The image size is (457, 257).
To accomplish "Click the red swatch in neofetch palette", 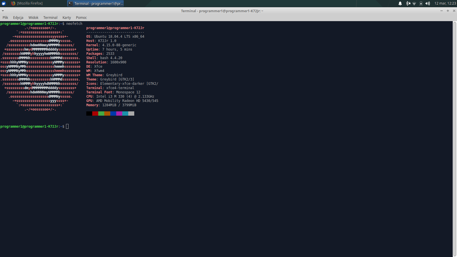I will (95, 114).
